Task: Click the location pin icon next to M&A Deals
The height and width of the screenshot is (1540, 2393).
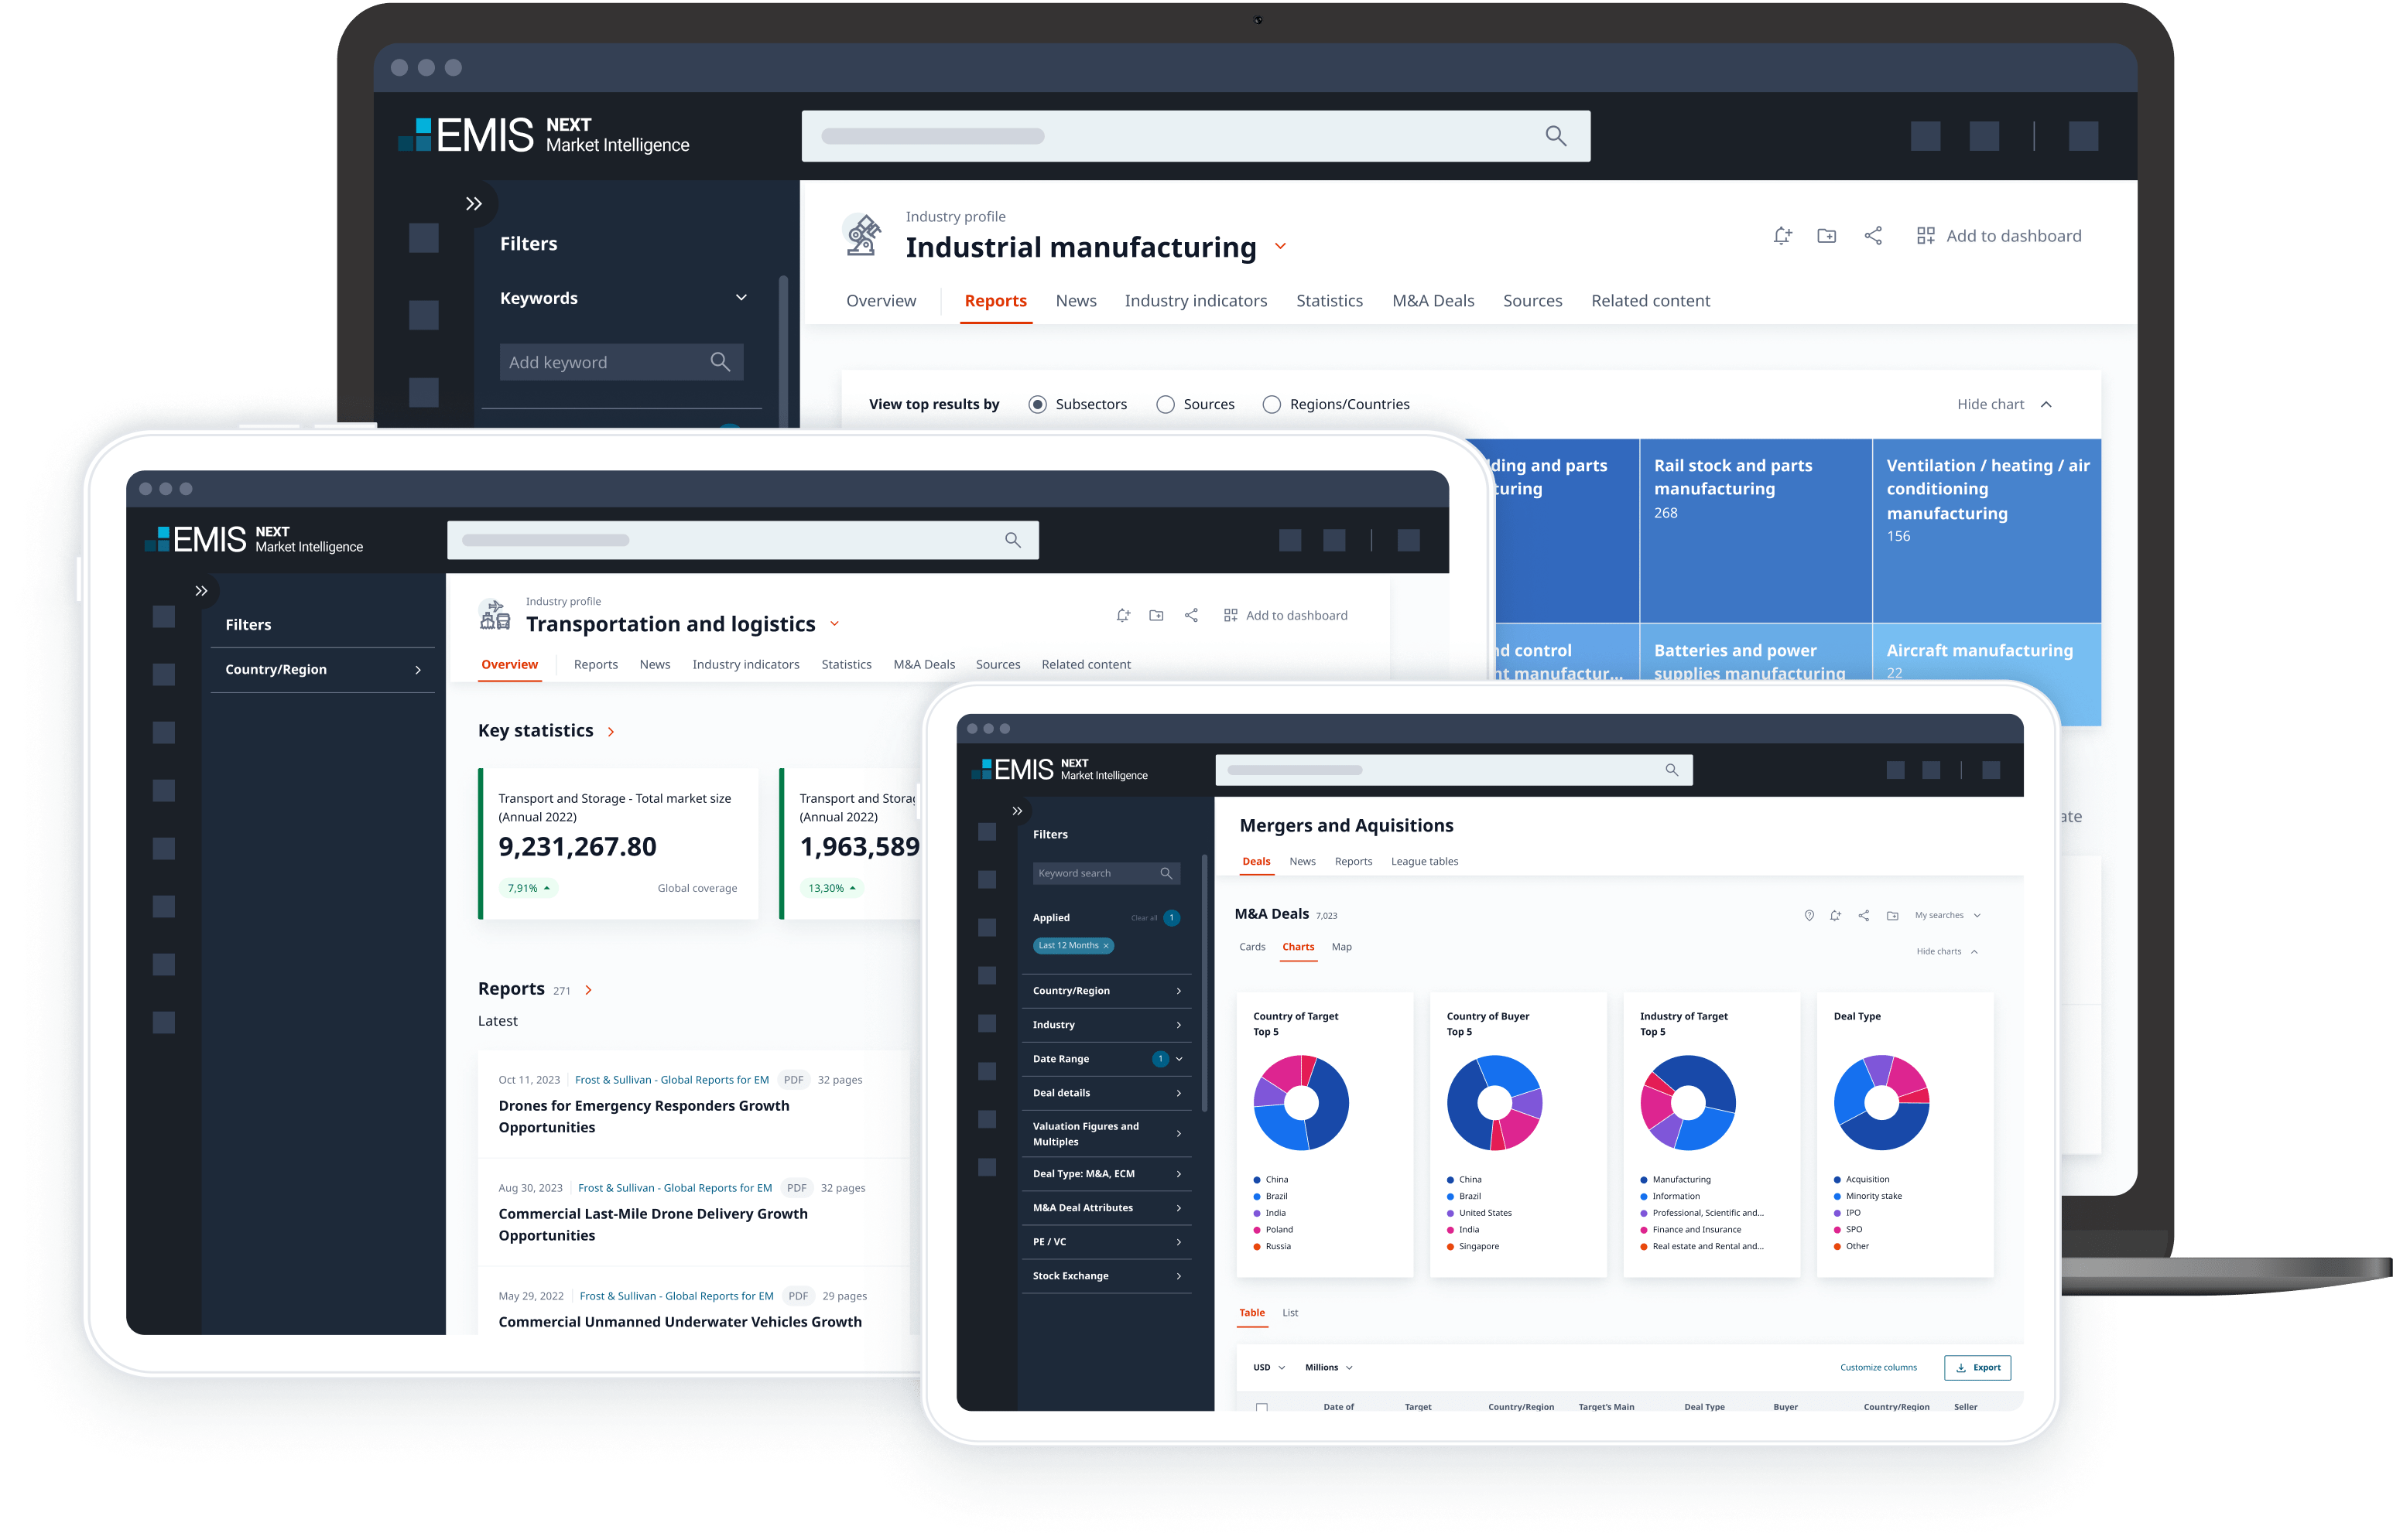Action: [x=1809, y=915]
